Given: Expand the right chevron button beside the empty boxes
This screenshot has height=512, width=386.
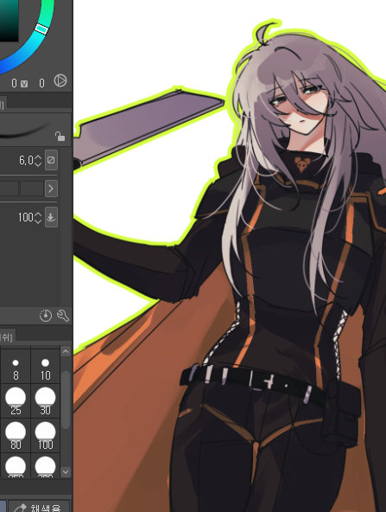Looking at the screenshot, I should pyautogui.click(x=51, y=189).
